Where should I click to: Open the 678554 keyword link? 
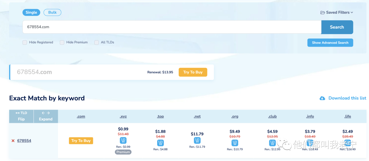(24, 141)
